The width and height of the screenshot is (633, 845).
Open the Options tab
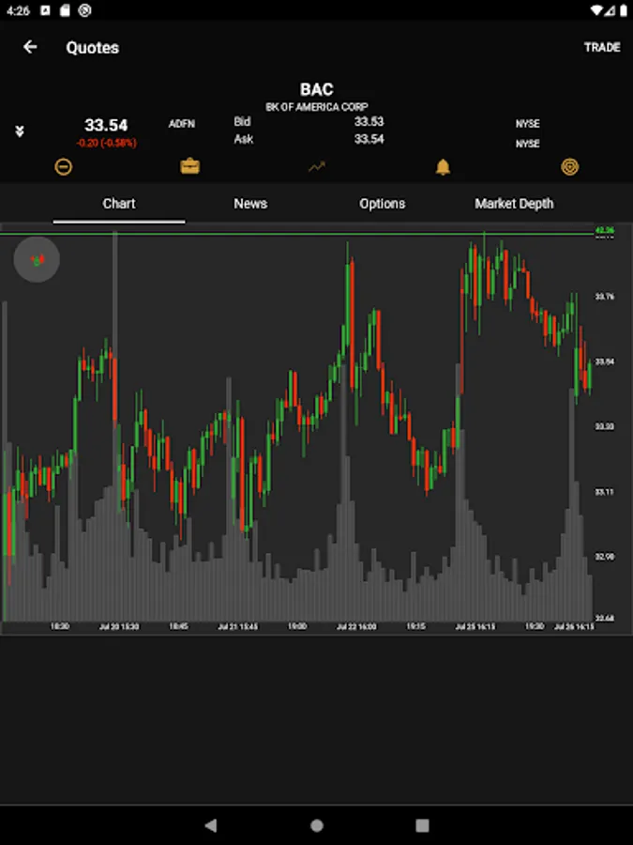[383, 204]
